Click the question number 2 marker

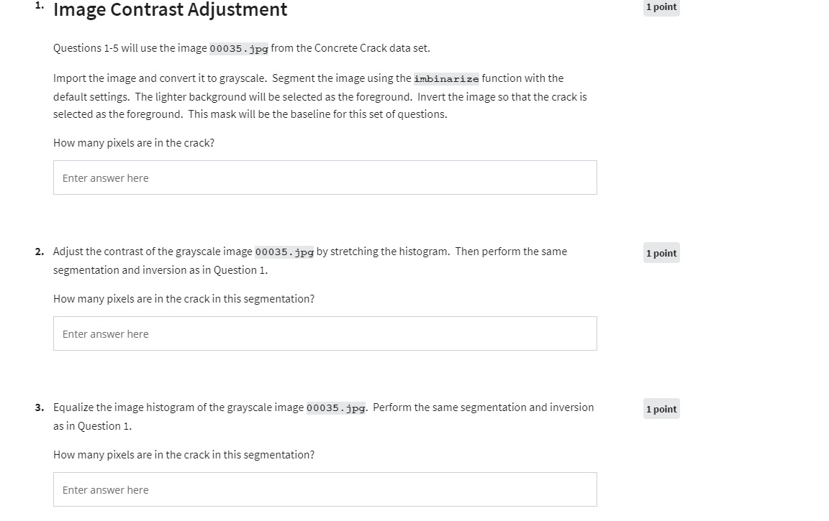tap(40, 252)
